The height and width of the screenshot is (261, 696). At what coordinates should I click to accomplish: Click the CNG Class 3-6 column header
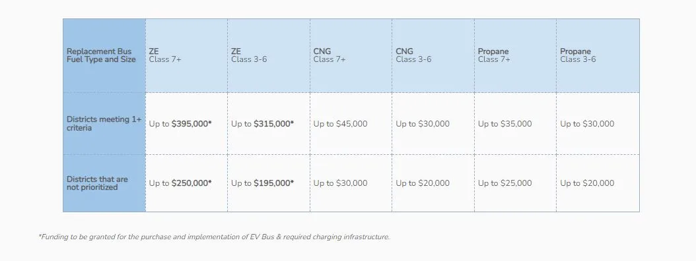tap(433, 55)
